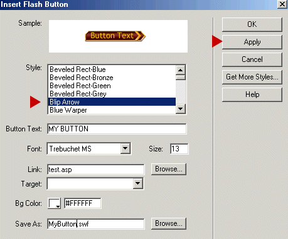Viewport: 288px width, 239px height.
Task: Open Get More Styles
Action: (252, 77)
